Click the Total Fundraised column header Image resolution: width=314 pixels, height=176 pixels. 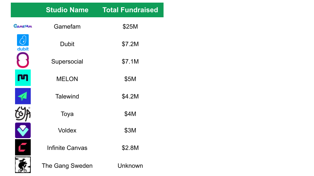(x=130, y=10)
